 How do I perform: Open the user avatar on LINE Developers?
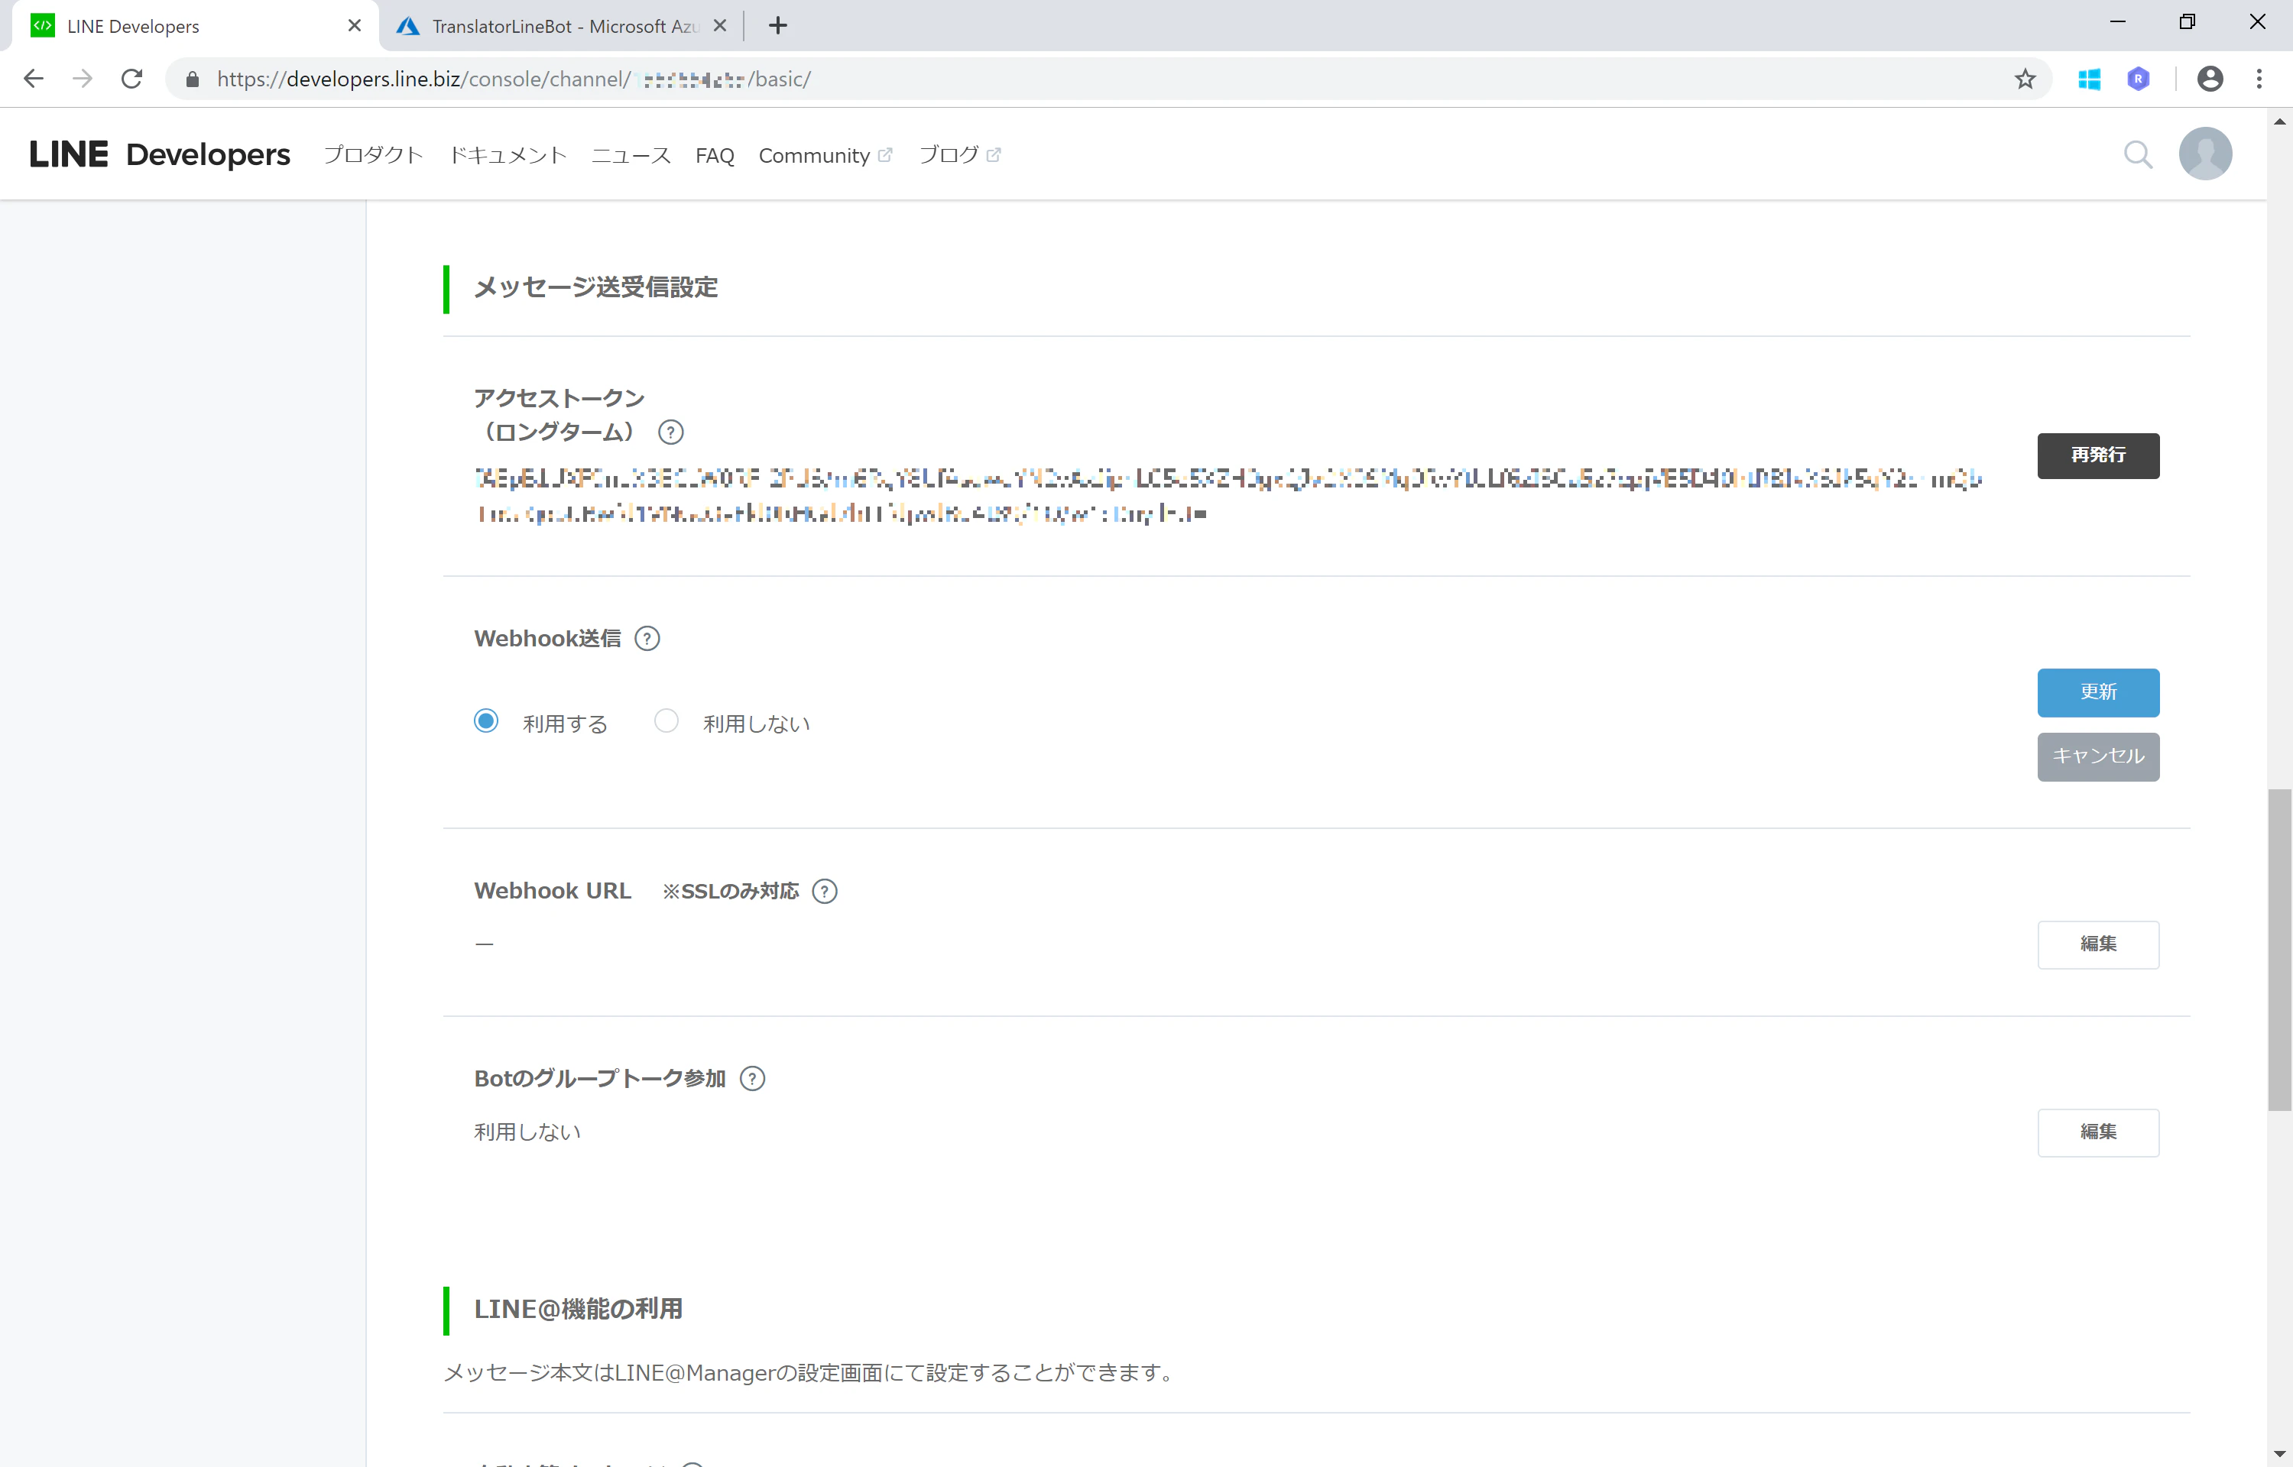pyautogui.click(x=2205, y=154)
